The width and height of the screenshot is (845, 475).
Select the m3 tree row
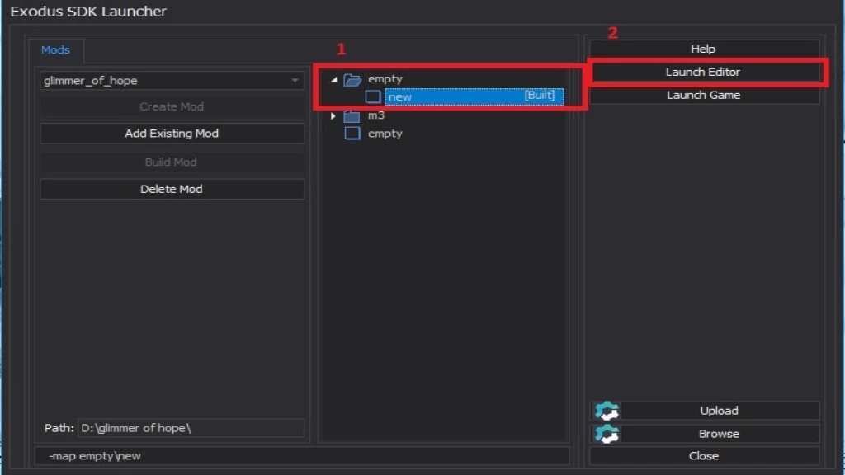pos(376,115)
